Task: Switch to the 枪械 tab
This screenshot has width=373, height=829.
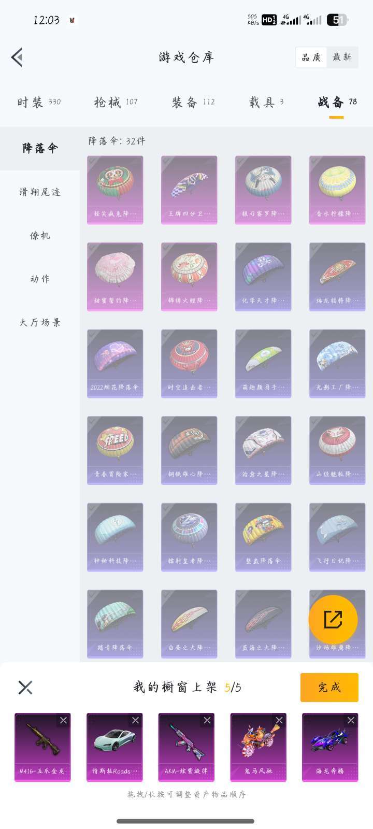Action: pyautogui.click(x=116, y=102)
